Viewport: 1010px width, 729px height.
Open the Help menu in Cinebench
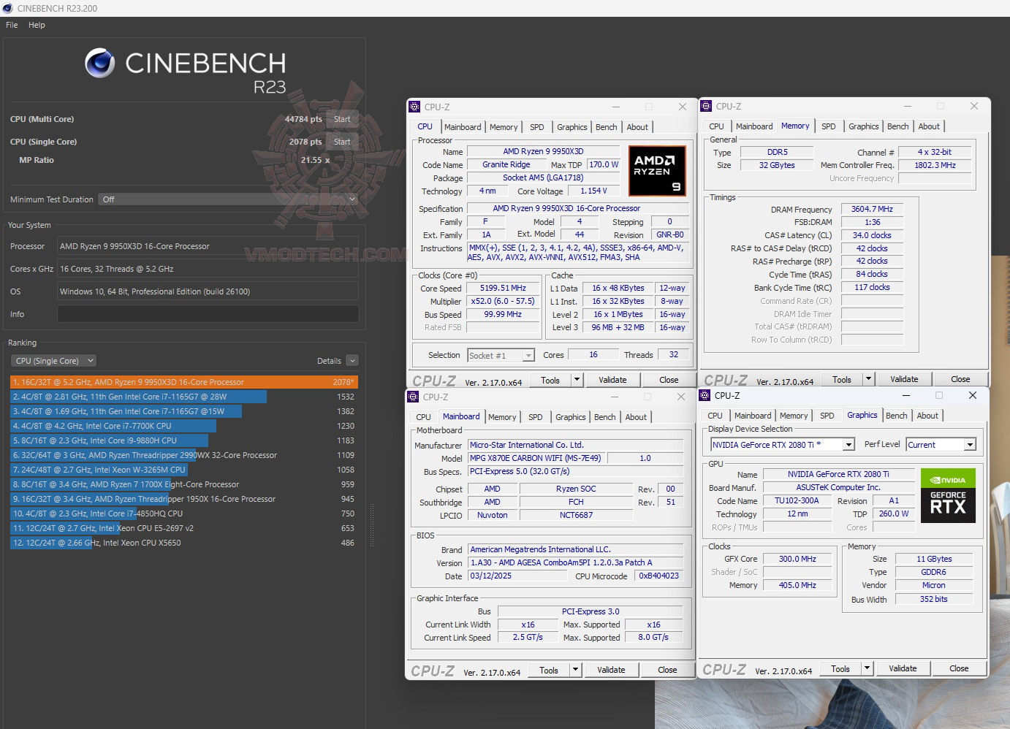coord(37,25)
